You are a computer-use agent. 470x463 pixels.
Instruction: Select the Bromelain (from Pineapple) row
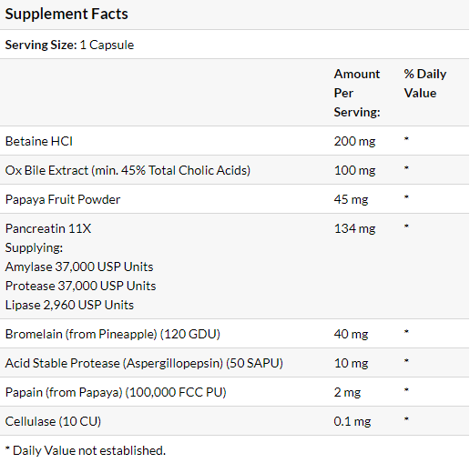tap(234, 334)
